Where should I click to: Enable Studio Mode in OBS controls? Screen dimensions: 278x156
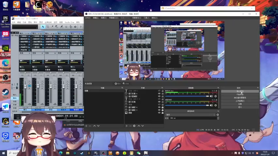tap(240, 101)
